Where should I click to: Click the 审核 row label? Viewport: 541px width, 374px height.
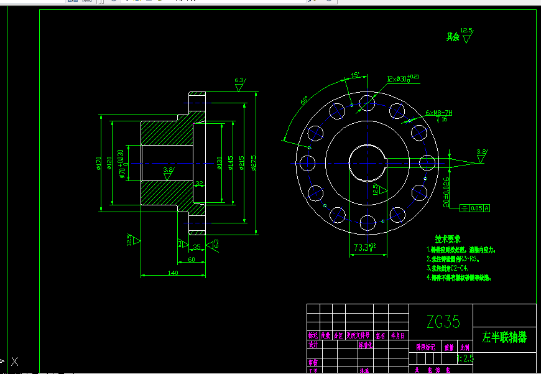pyautogui.click(x=313, y=363)
